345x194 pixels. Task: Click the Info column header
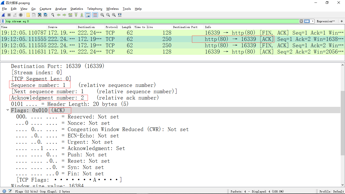pos(274,27)
